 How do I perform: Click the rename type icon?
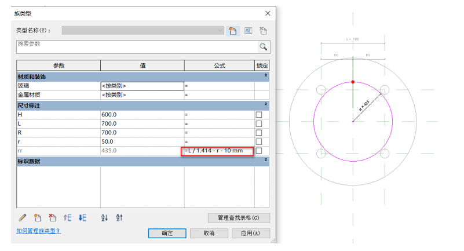click(249, 31)
